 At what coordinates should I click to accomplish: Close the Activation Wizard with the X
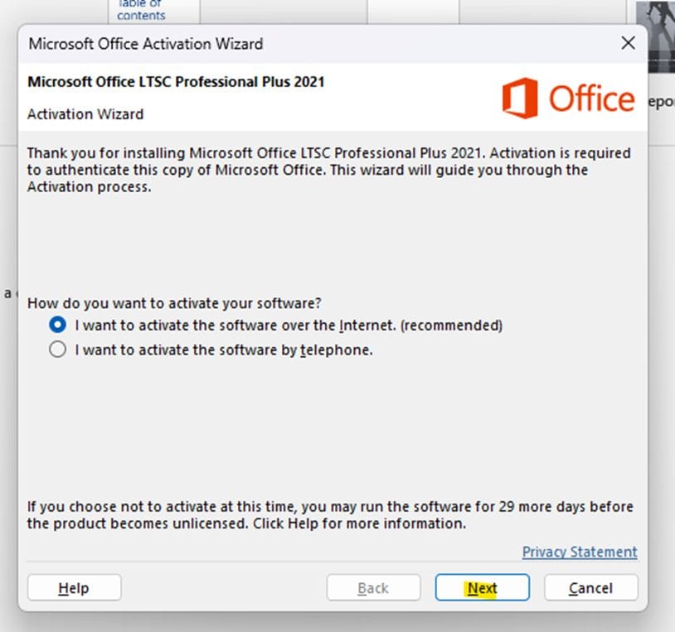tap(629, 43)
